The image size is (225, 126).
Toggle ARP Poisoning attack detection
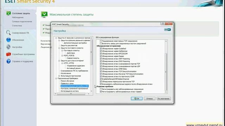tap(101, 59)
